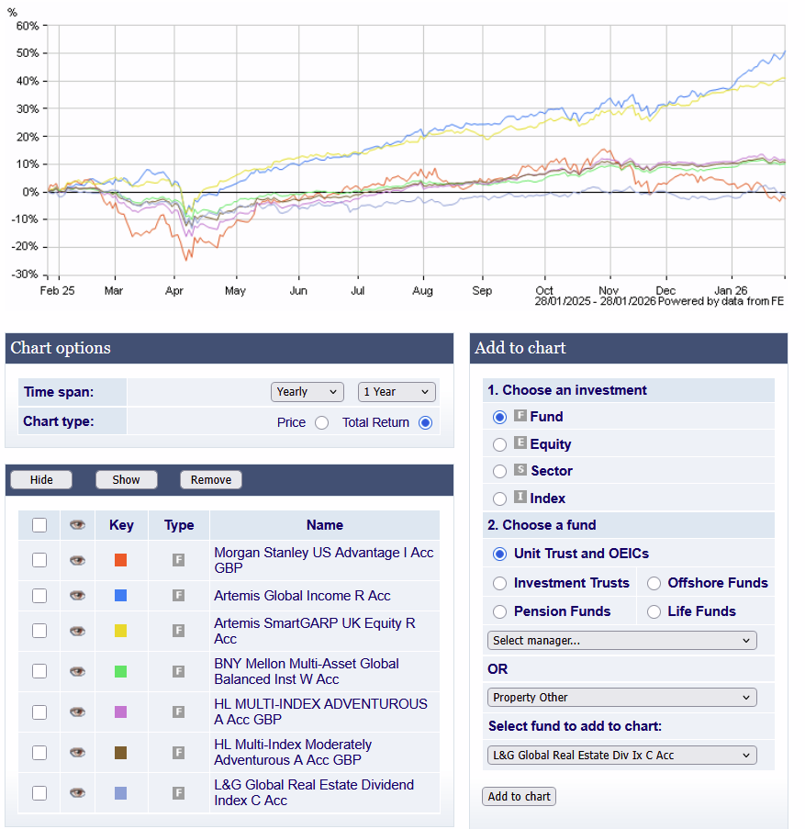Viewport: 805px width, 829px height.
Task: Click the F icon beside Fund option
Action: click(x=520, y=416)
